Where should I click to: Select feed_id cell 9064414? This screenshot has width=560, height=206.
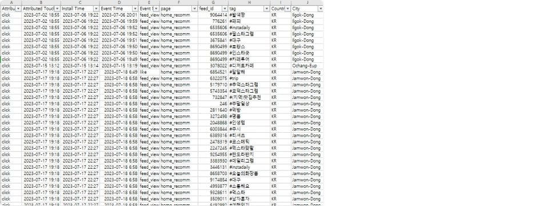tap(213, 15)
